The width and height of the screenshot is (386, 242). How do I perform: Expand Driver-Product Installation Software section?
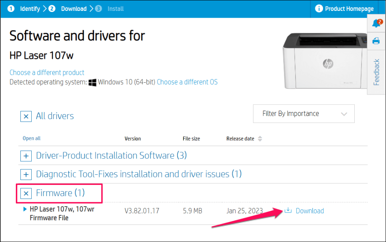pos(26,156)
